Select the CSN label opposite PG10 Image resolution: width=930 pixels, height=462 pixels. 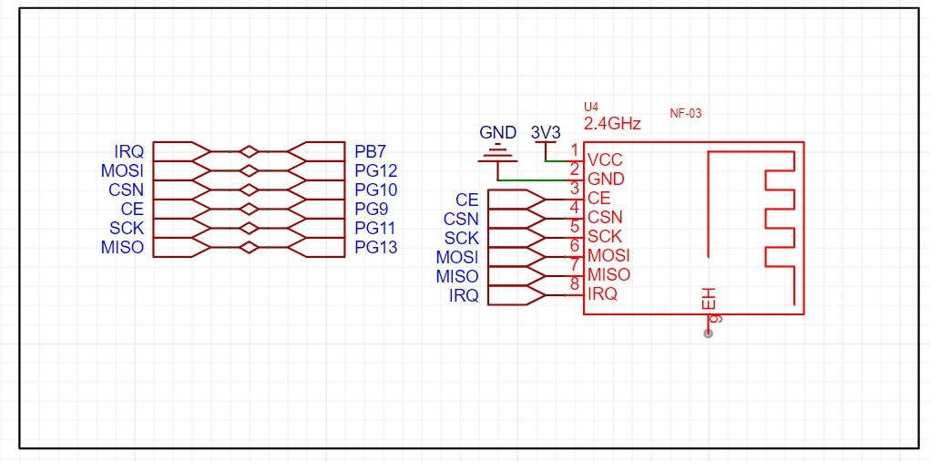(127, 190)
